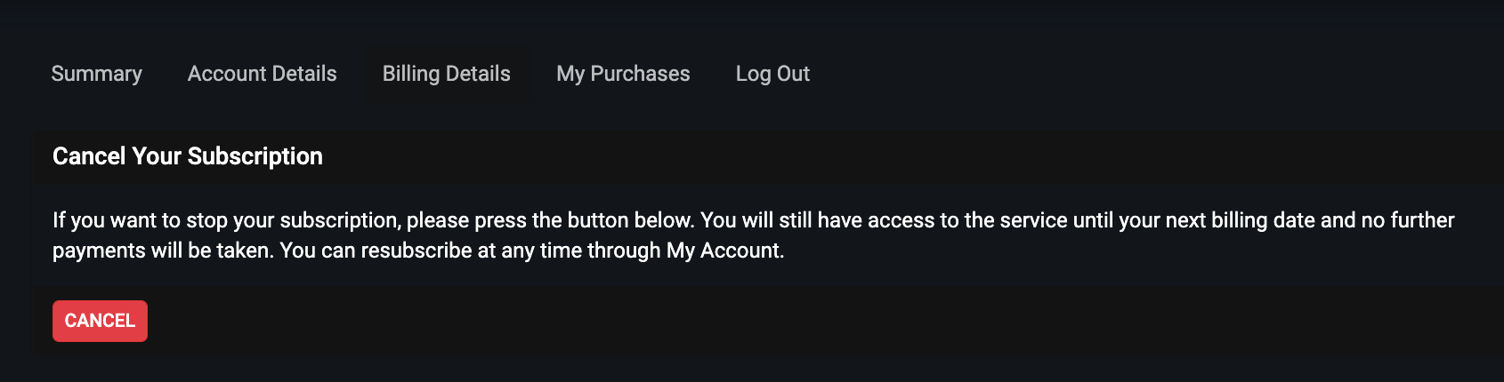Click the Cancel Your Subscription heading
The image size is (1504, 382).
[187, 156]
